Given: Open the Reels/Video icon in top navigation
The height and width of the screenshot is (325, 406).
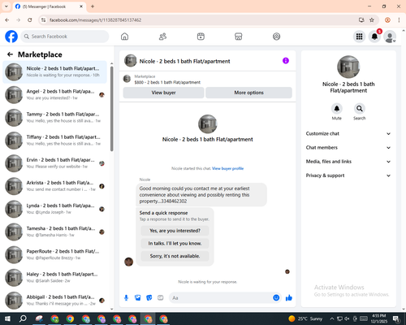Looking at the screenshot, I should (x=201, y=37).
